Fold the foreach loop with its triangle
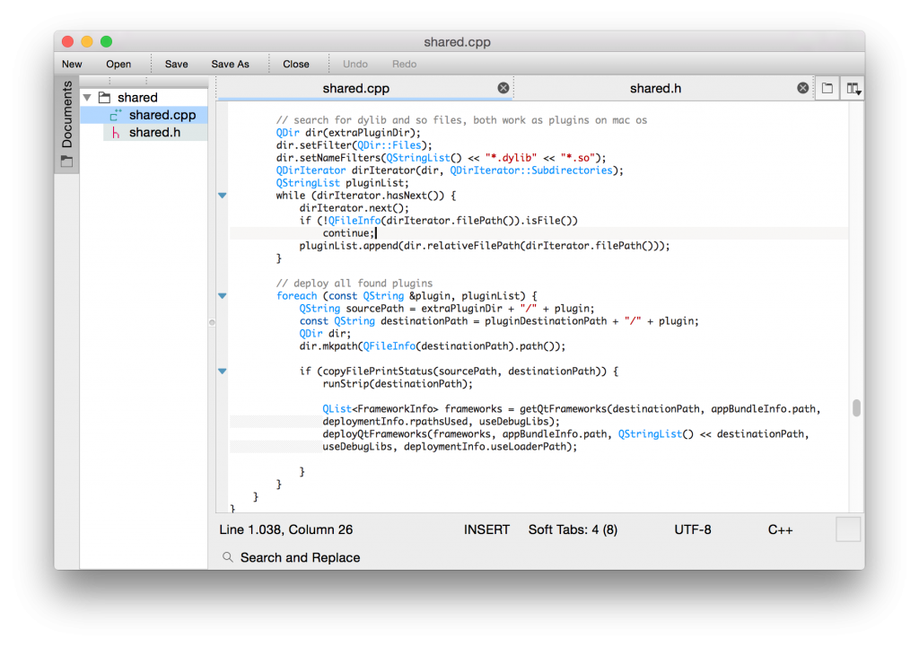Screen dimensions: 919x647 (x=222, y=295)
